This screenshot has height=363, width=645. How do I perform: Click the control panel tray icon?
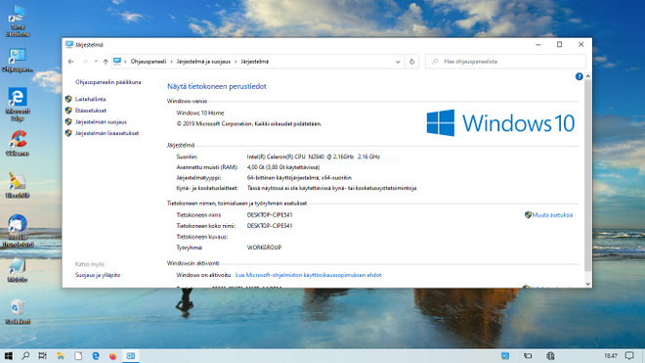tap(505, 356)
